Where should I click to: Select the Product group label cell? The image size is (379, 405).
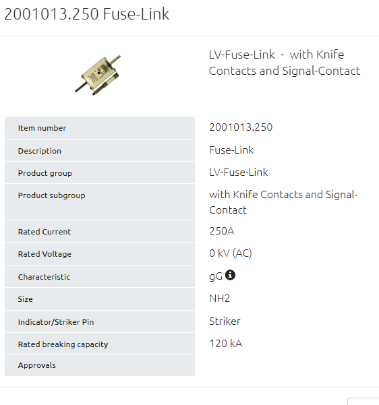click(100, 173)
